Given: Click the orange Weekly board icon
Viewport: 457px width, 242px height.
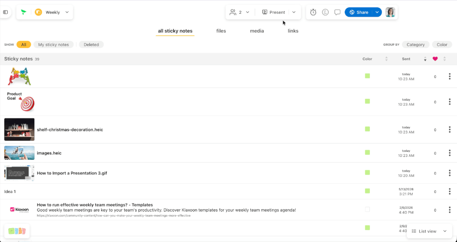Looking at the screenshot, I should pos(39,12).
